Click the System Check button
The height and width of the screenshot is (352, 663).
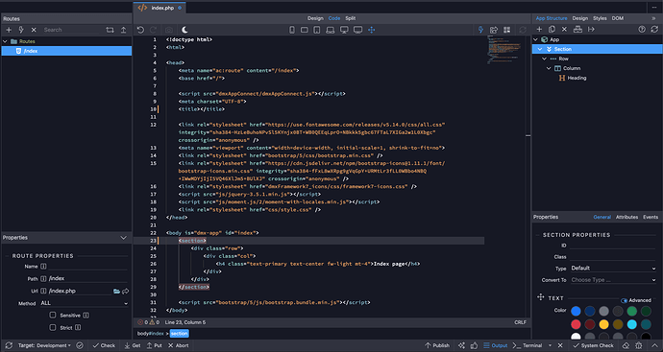pos(593,345)
